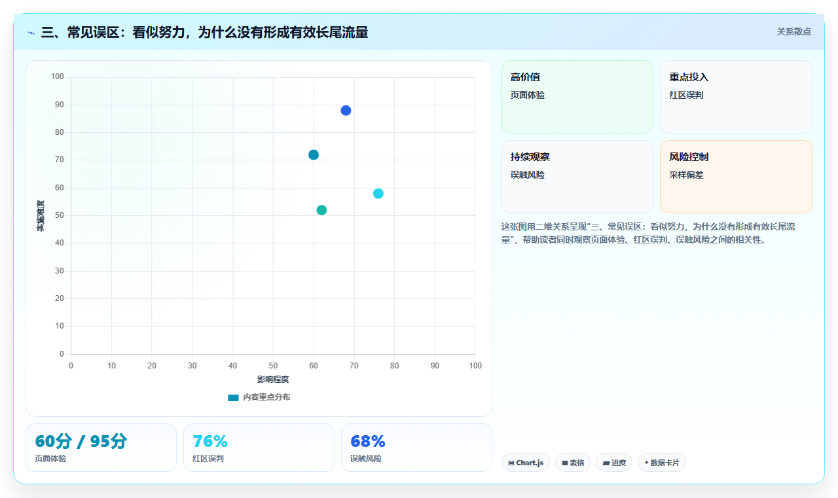838x498 pixels.
Task: Click the star icon in 数据卡片 tag
Action: pos(646,463)
